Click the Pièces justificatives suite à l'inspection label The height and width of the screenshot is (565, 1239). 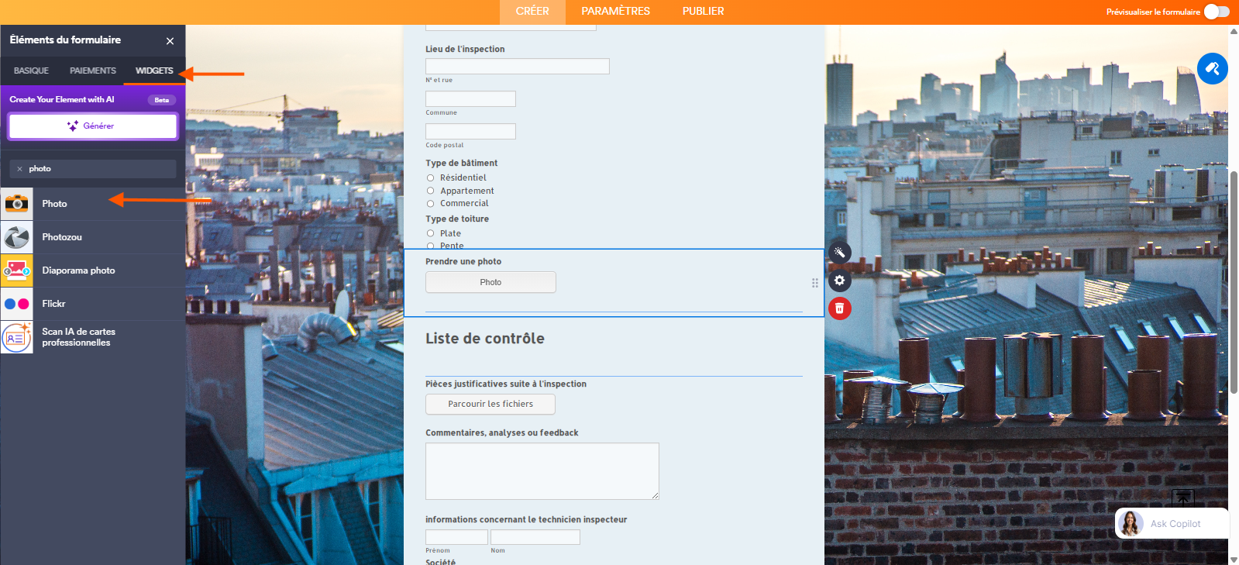(506, 384)
